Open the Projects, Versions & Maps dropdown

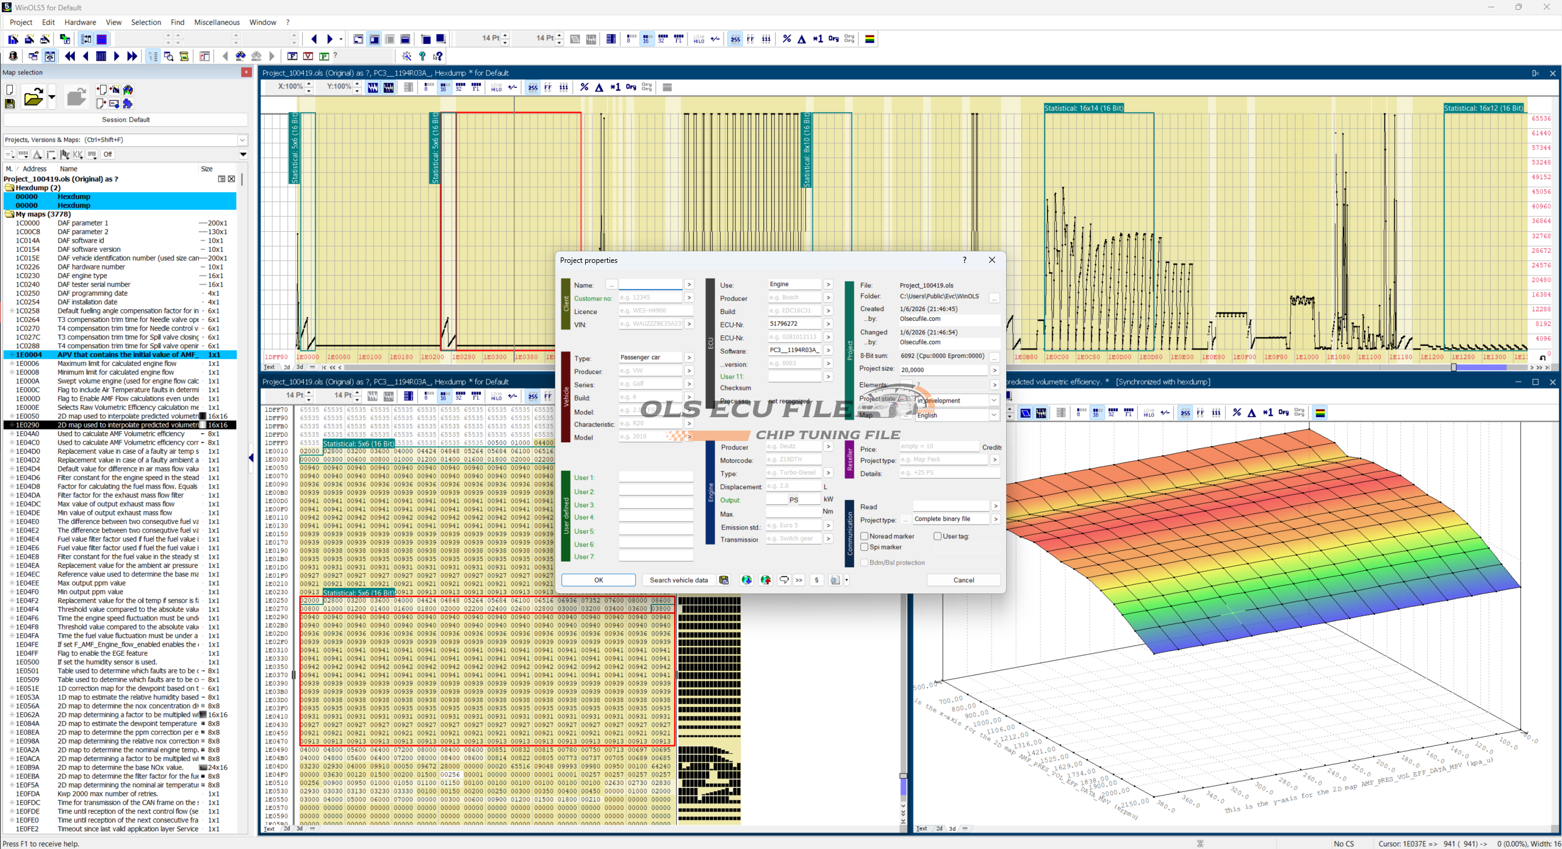click(x=242, y=140)
